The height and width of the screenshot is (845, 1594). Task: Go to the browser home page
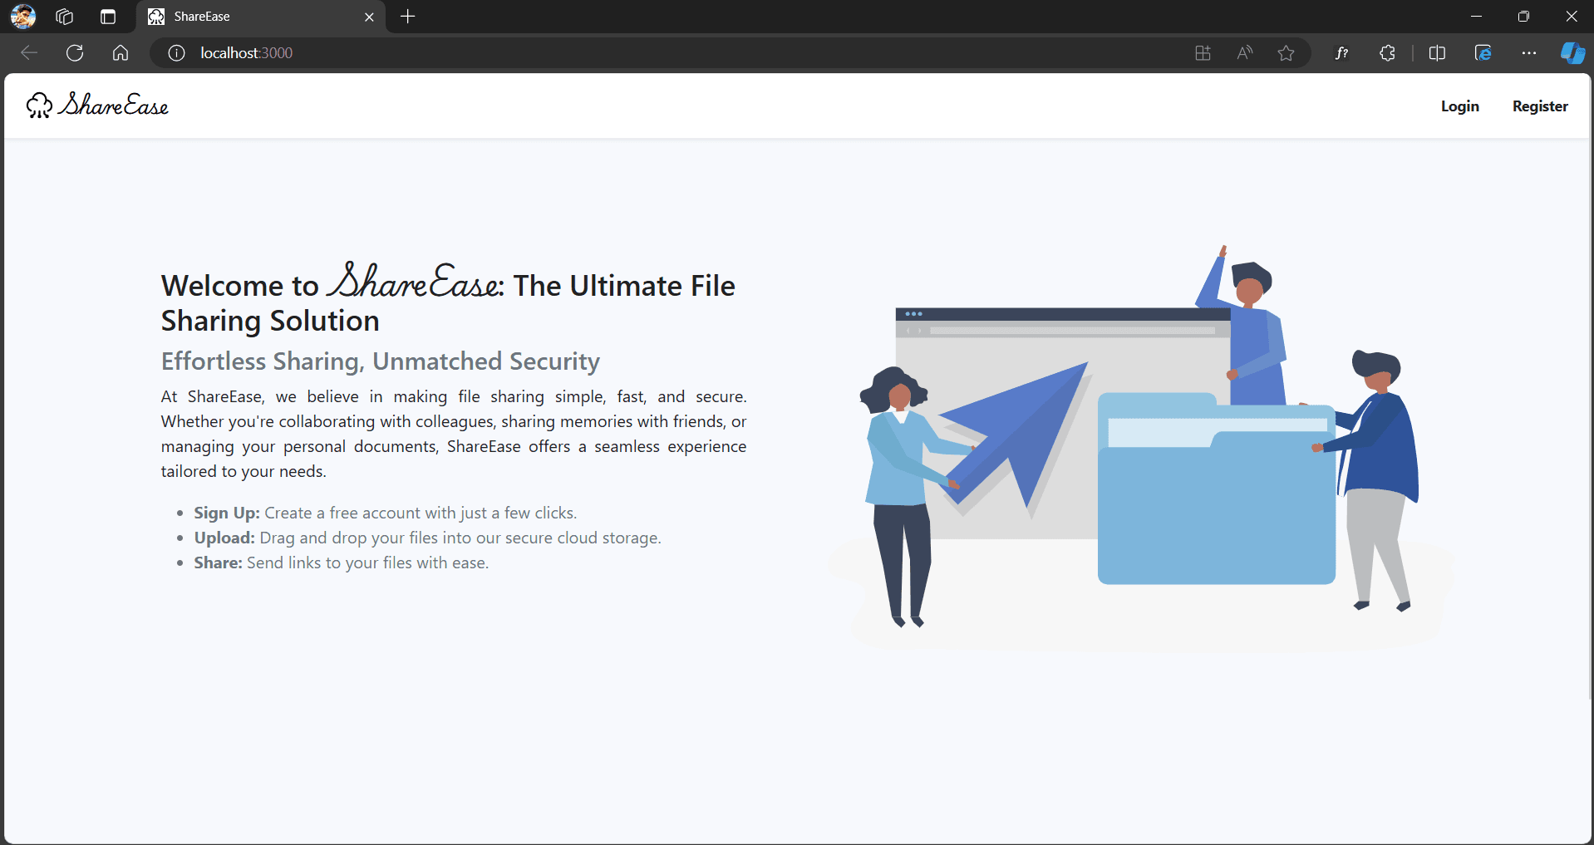pyautogui.click(x=121, y=53)
